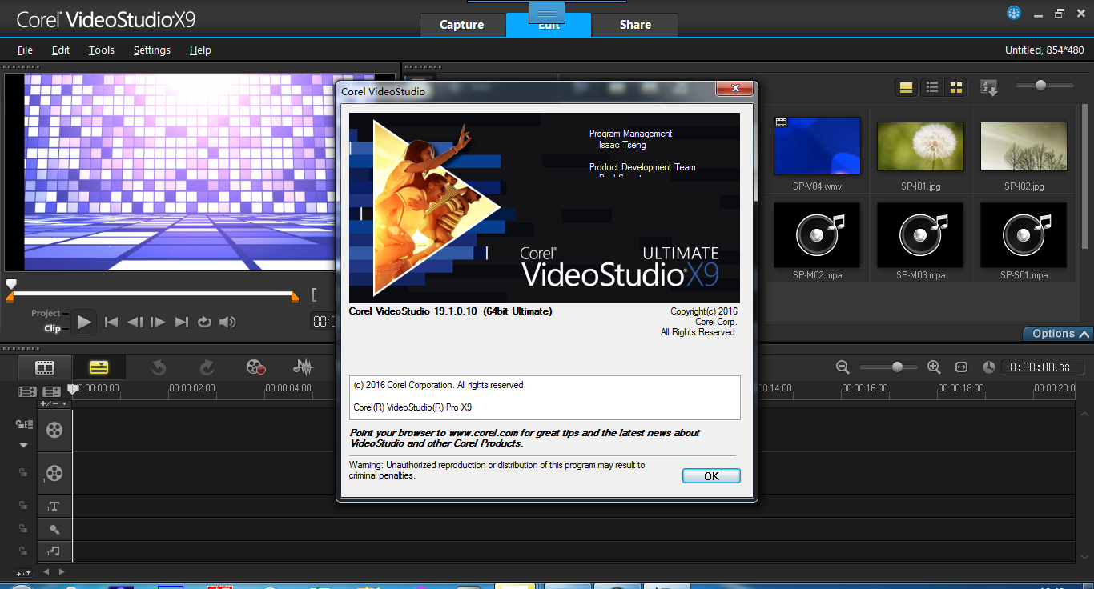Click the project duration clock icon
Screen dimensions: 1094x589
point(989,367)
